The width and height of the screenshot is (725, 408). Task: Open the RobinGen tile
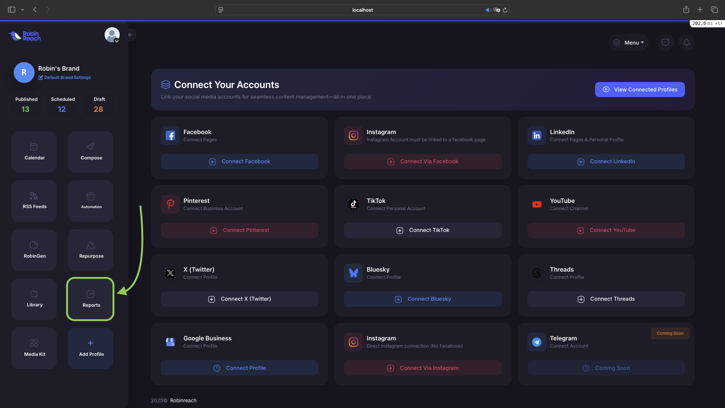[x=34, y=250]
